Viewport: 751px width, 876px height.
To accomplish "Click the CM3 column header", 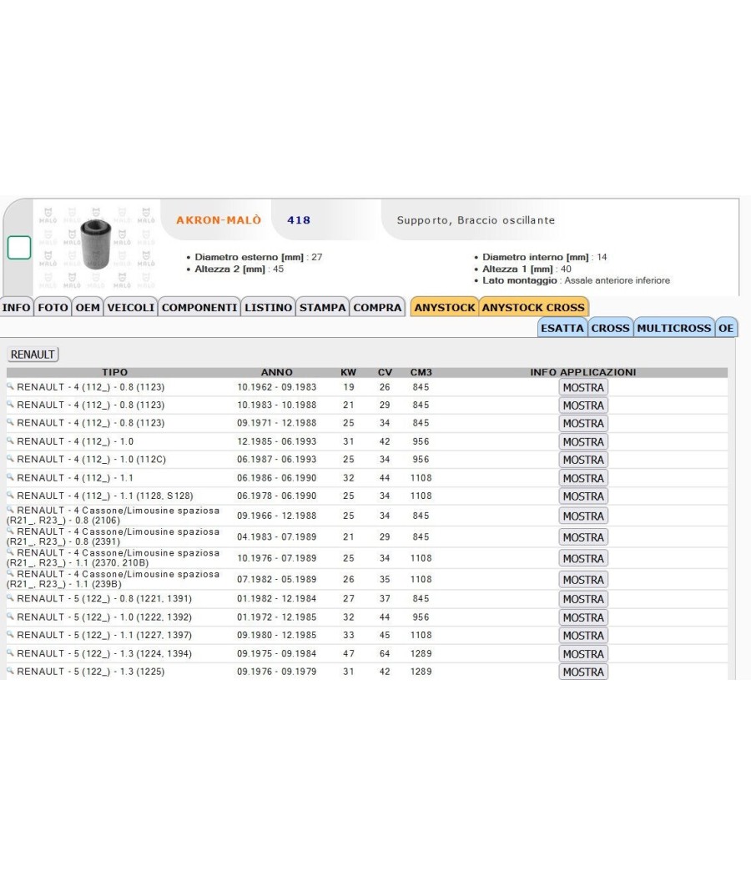I will [421, 372].
